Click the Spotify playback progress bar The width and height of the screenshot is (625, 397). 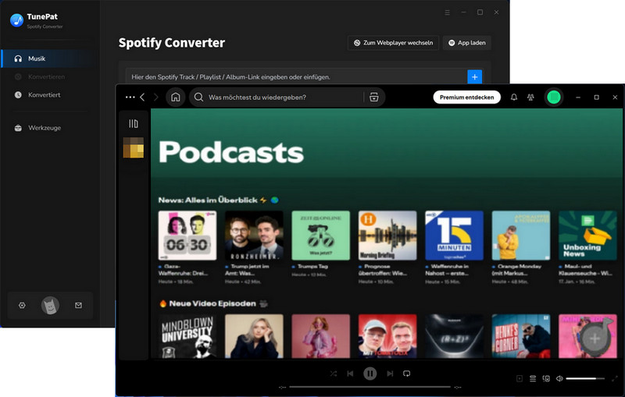pos(370,387)
